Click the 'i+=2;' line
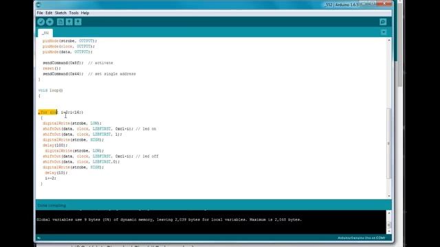This screenshot has height=247, width=440. click(50, 178)
